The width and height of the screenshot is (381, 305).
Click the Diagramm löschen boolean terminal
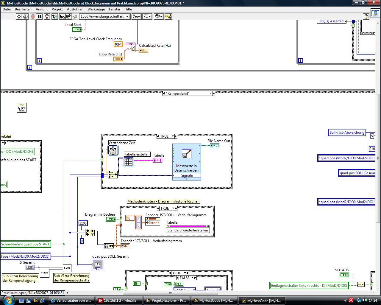[110, 219]
